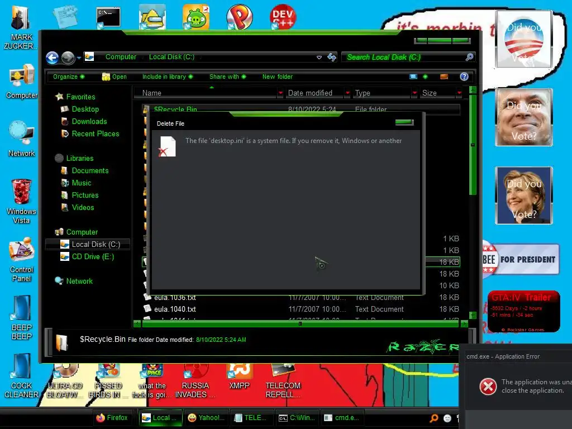Click the red error icon in cmd.exe dialog
This screenshot has height=429, width=572.
(x=488, y=387)
